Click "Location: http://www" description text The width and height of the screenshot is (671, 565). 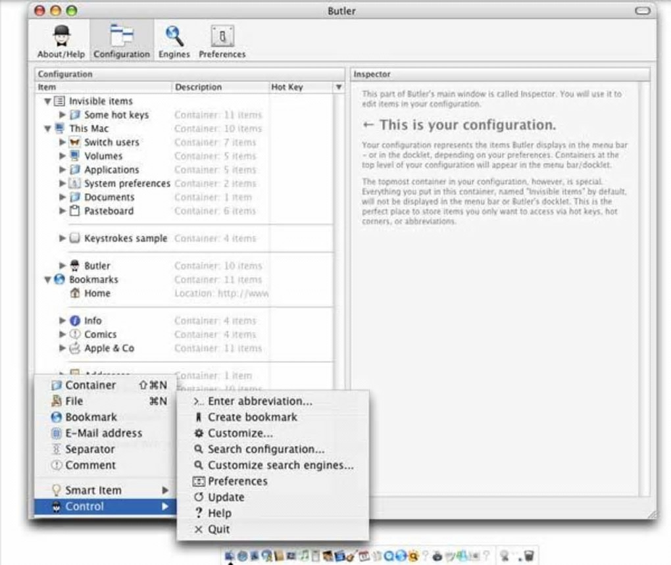point(221,293)
